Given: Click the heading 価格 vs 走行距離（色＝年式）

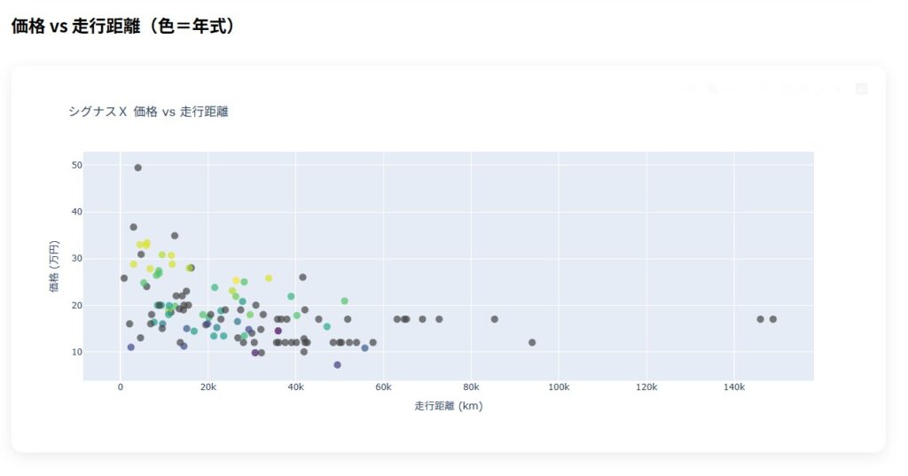Looking at the screenshot, I should coord(125,27).
